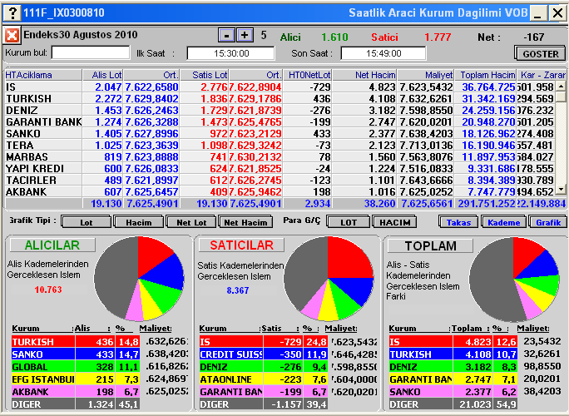The width and height of the screenshot is (569, 416).
Task: Select the SANKO row in main table
Action: (x=280, y=134)
